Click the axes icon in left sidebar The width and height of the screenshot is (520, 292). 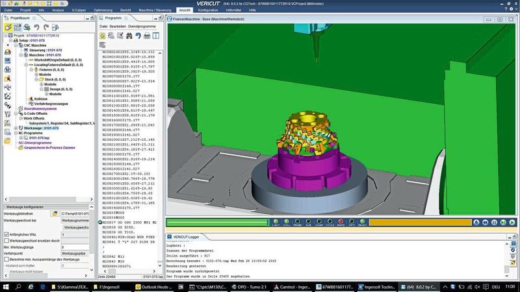pyautogui.click(x=8, y=96)
